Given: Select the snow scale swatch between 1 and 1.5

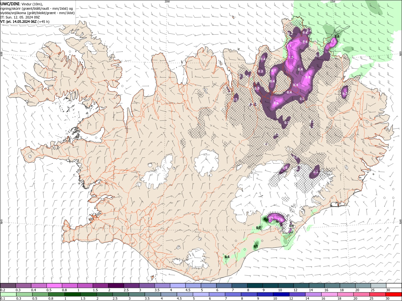Looking at the screenshot, I should pyautogui.click(x=85, y=285).
